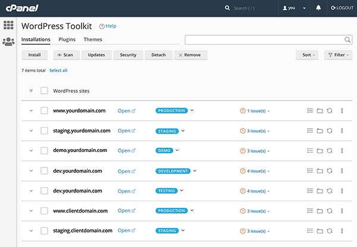Screen dimensions: 357x247
Task: Open logs list icon for staging.clientdomain.com
Action: point(310,231)
